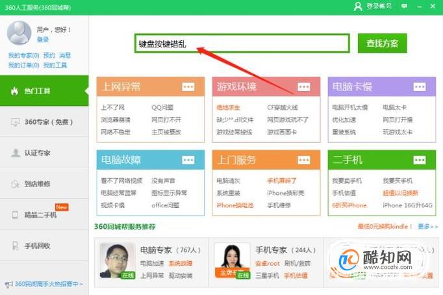
Task: Click the 优化加速 item
Action: tap(344, 120)
